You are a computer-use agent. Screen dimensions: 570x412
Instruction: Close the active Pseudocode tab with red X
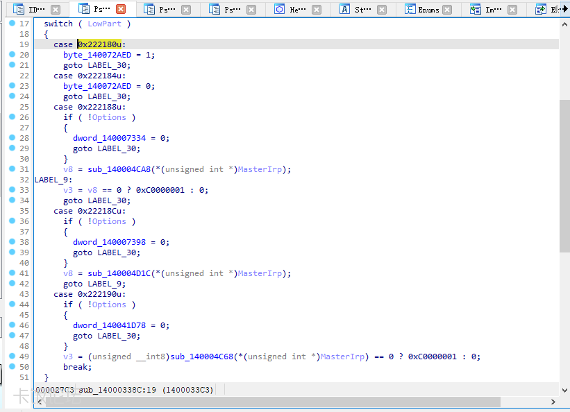tap(121, 10)
